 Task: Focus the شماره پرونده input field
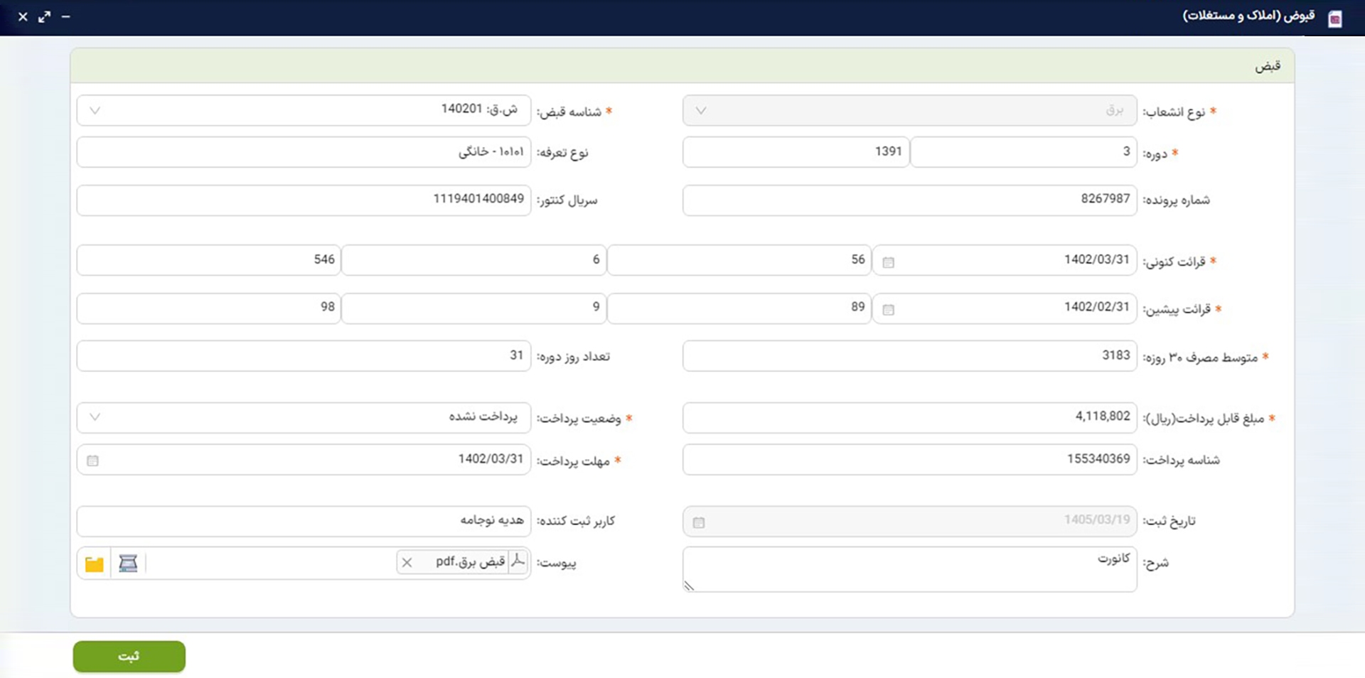(x=909, y=200)
